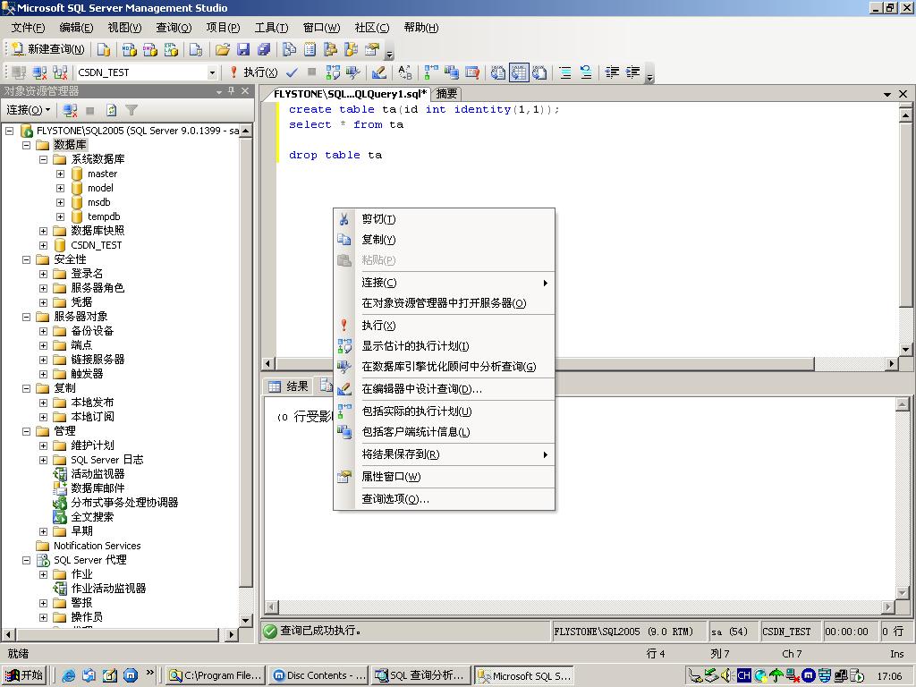Expand the master database node

coord(60,174)
